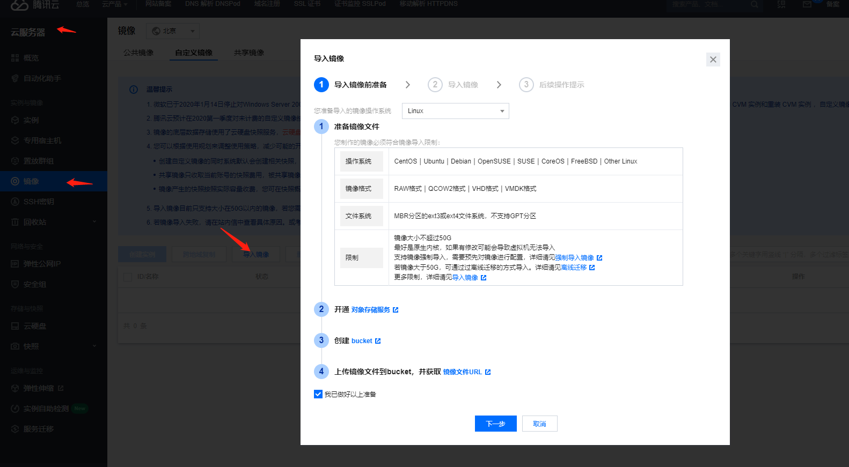The width and height of the screenshot is (849, 467).
Task: Expand the 回收站 chevron in sidebar
Action: [94, 221]
